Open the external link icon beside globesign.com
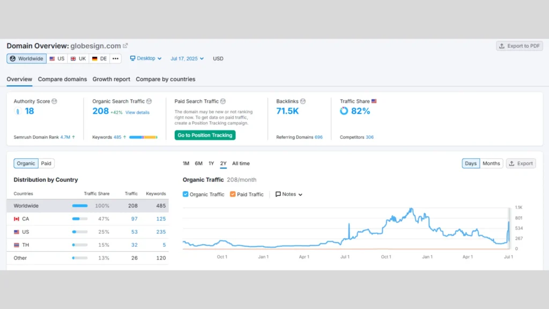Screen dimensions: 549x309 [x=125, y=46]
